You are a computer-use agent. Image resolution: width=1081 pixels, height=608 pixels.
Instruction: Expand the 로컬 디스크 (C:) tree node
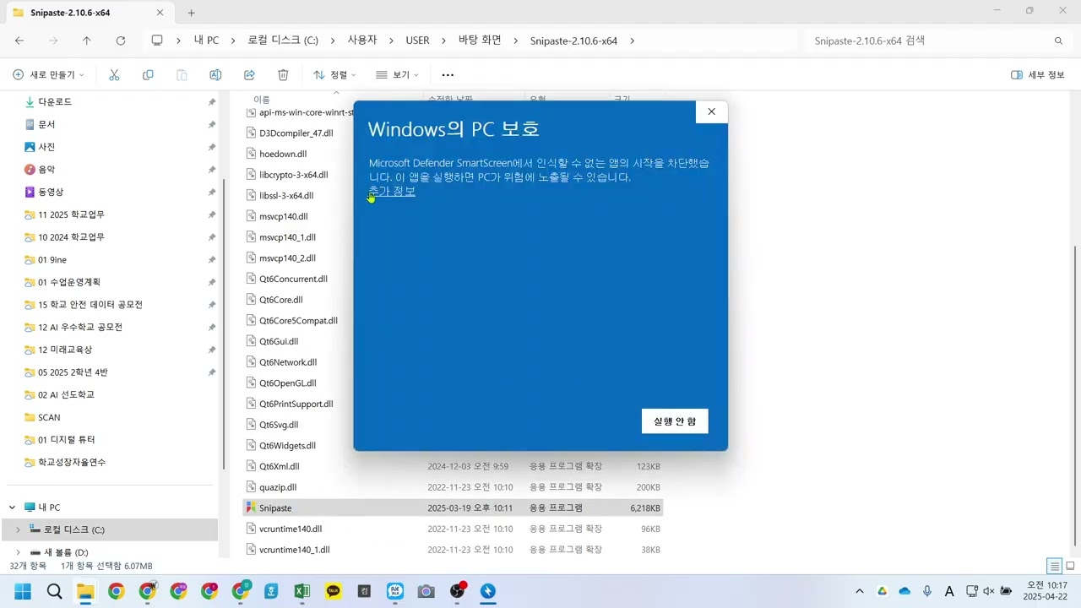[x=18, y=529]
